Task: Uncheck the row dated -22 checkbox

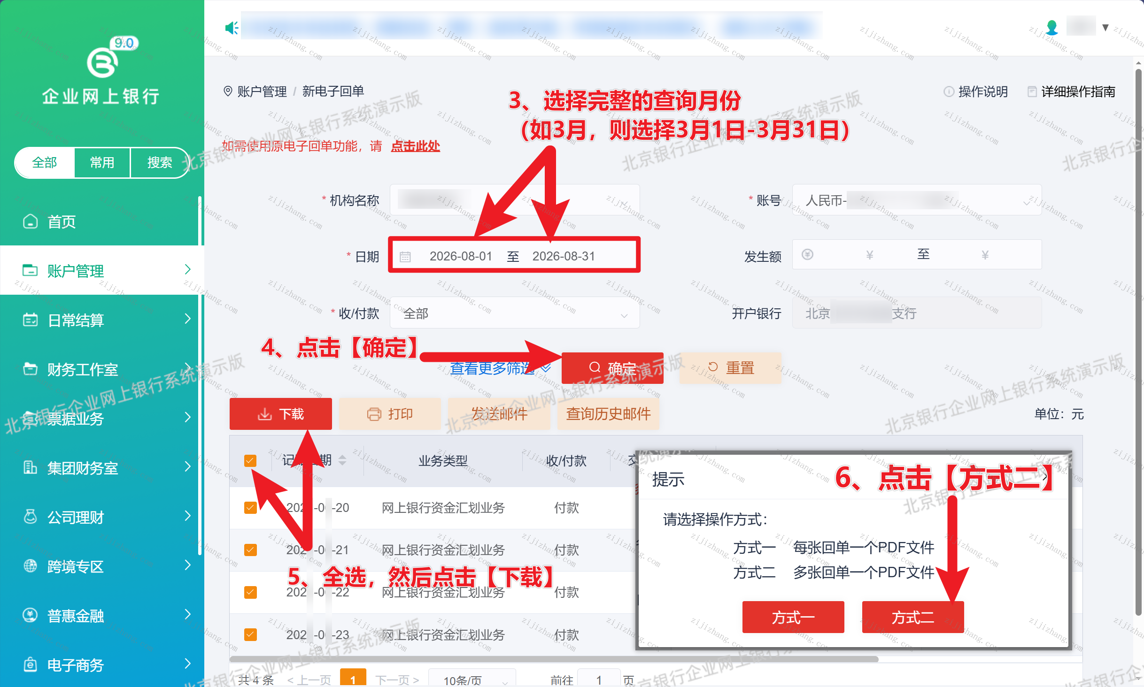Action: coord(250,592)
